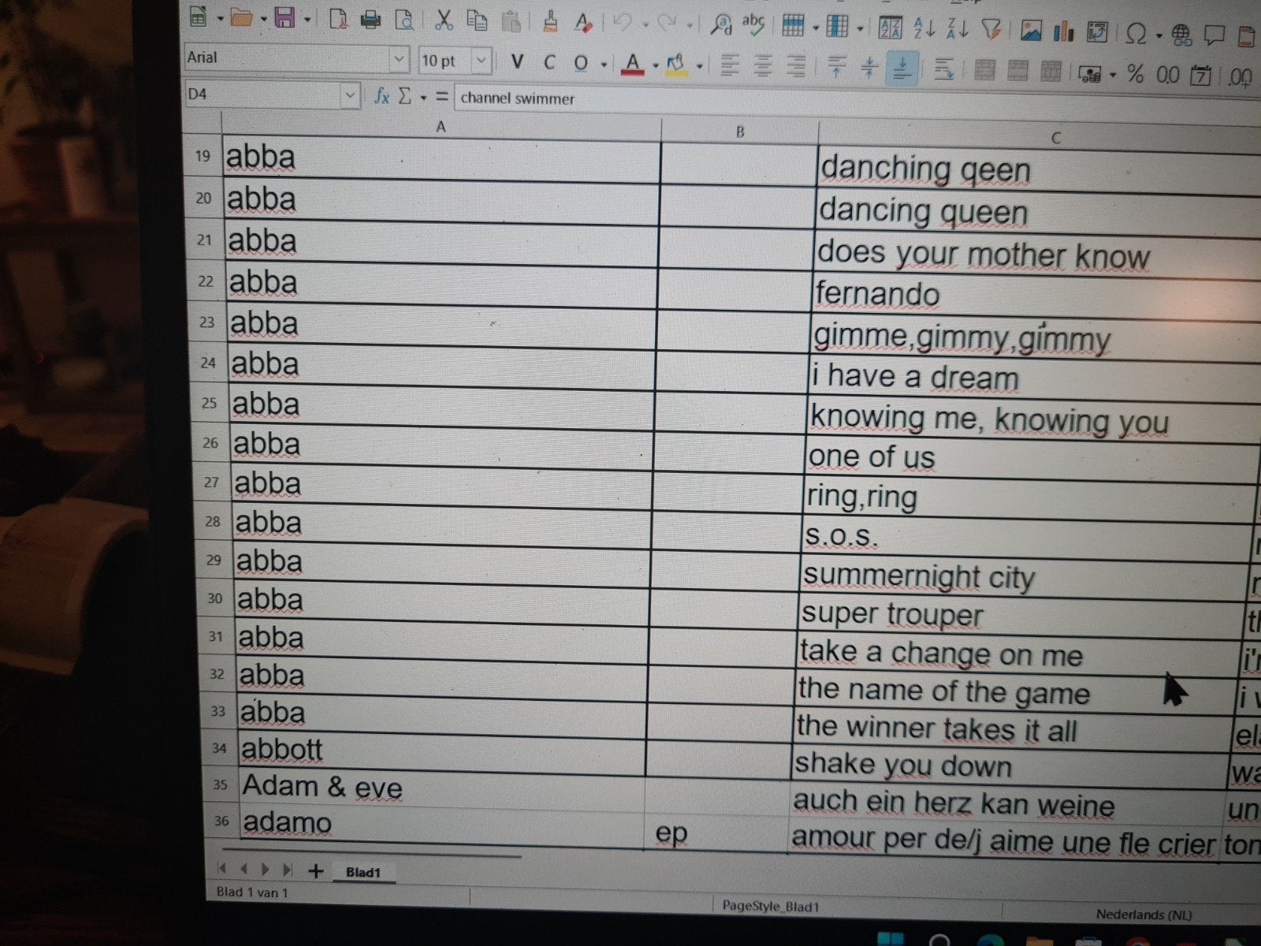This screenshot has height=946, width=1261.
Task: Expand the Name Box D4 dropdown
Action: click(x=350, y=95)
